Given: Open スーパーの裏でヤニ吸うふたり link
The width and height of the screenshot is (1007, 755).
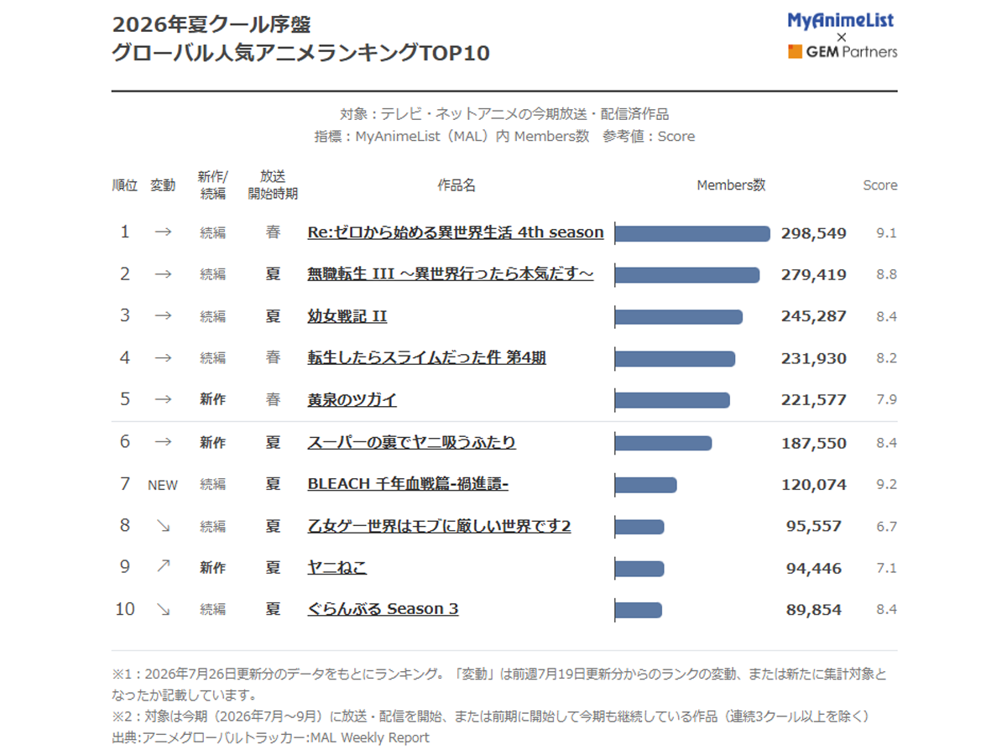Looking at the screenshot, I should click(412, 442).
